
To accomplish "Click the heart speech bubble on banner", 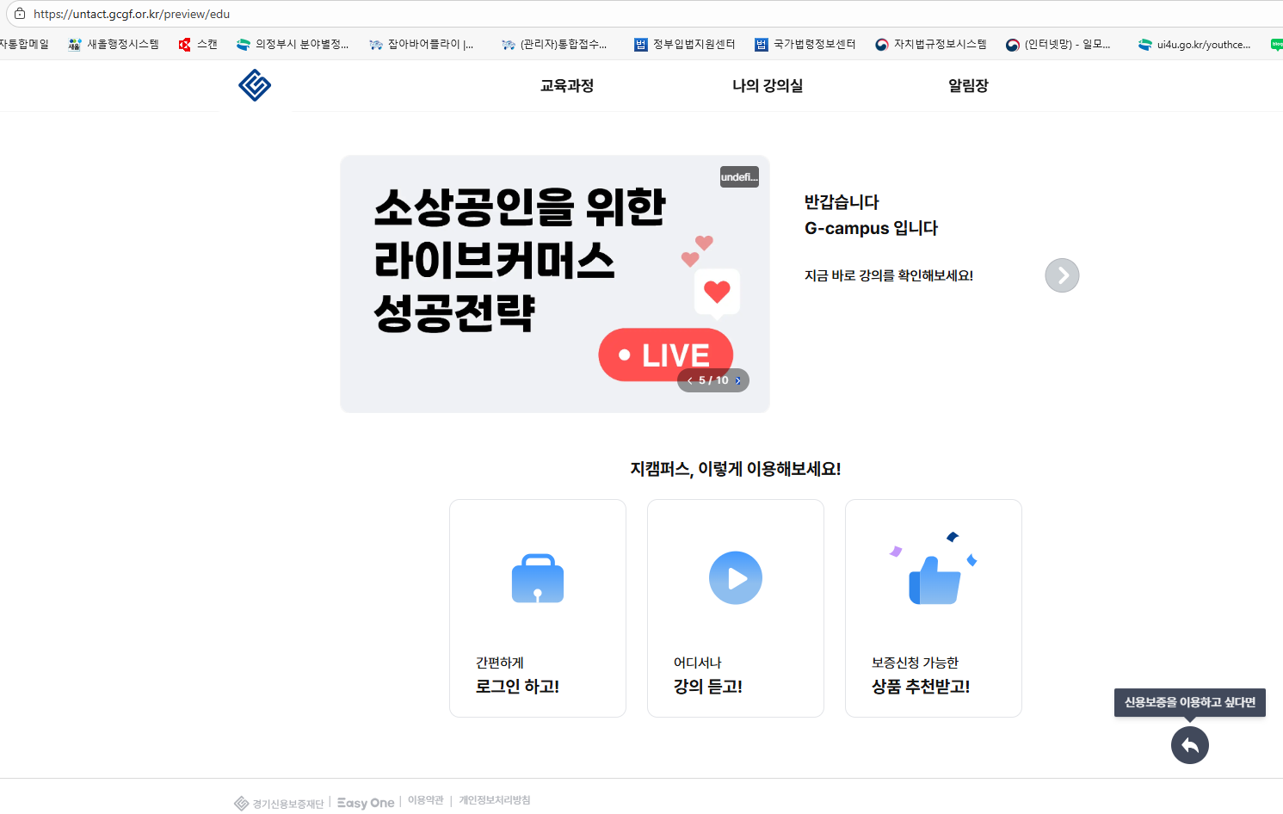I will 717,292.
